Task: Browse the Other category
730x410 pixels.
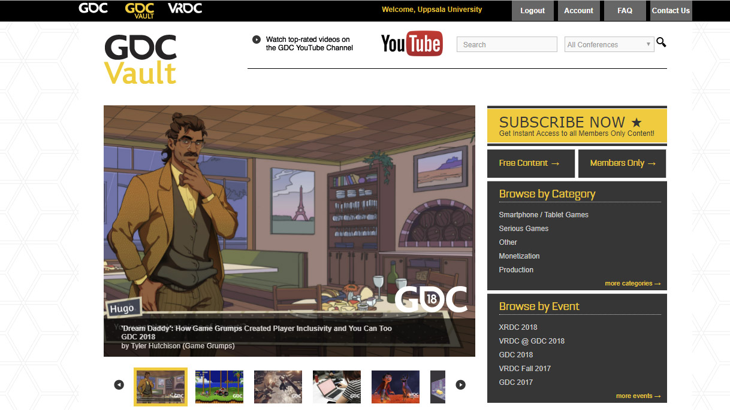Action: [x=508, y=242]
